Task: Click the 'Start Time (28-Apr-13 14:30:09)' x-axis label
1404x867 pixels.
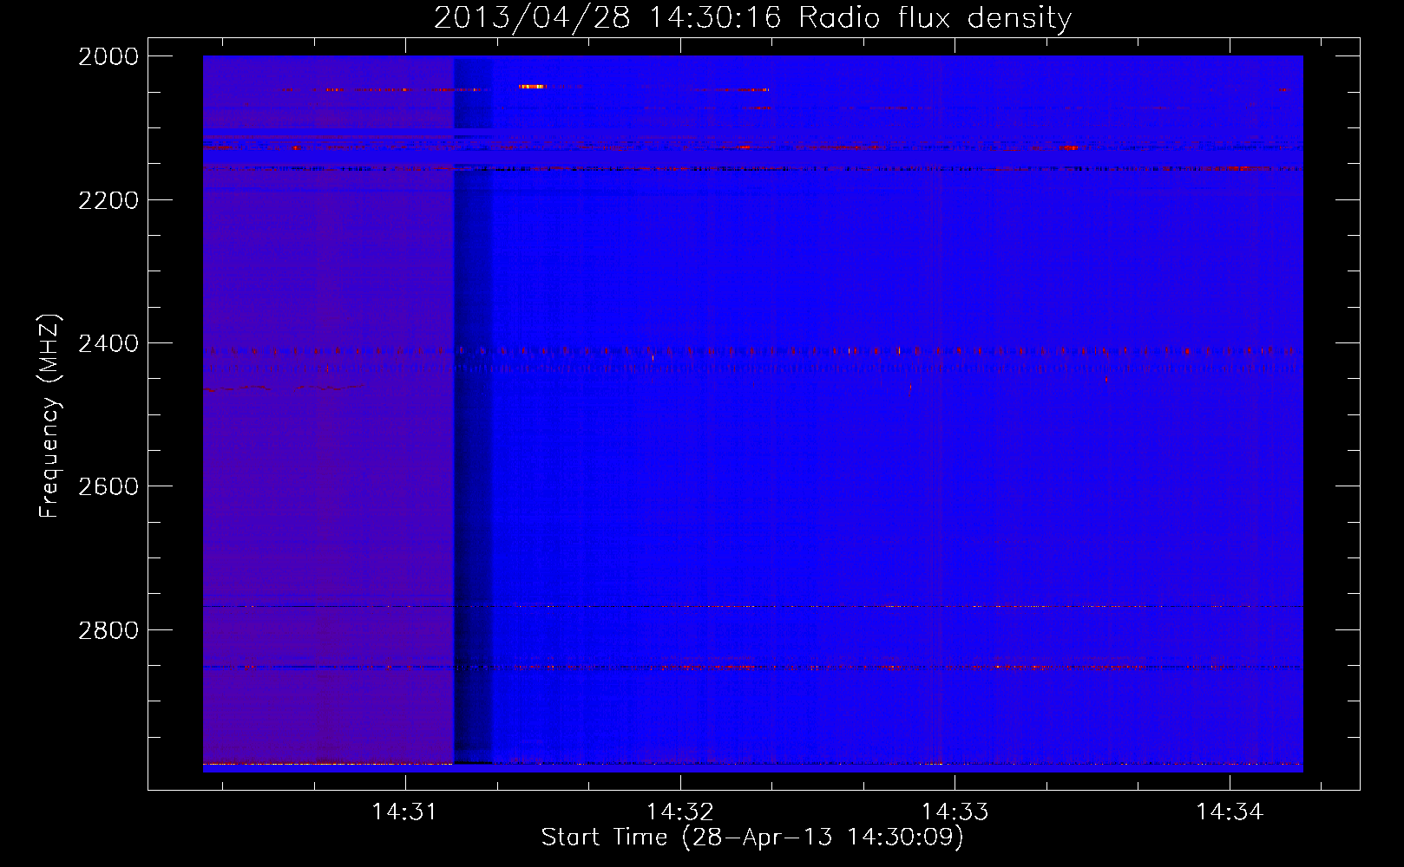Action: click(752, 838)
